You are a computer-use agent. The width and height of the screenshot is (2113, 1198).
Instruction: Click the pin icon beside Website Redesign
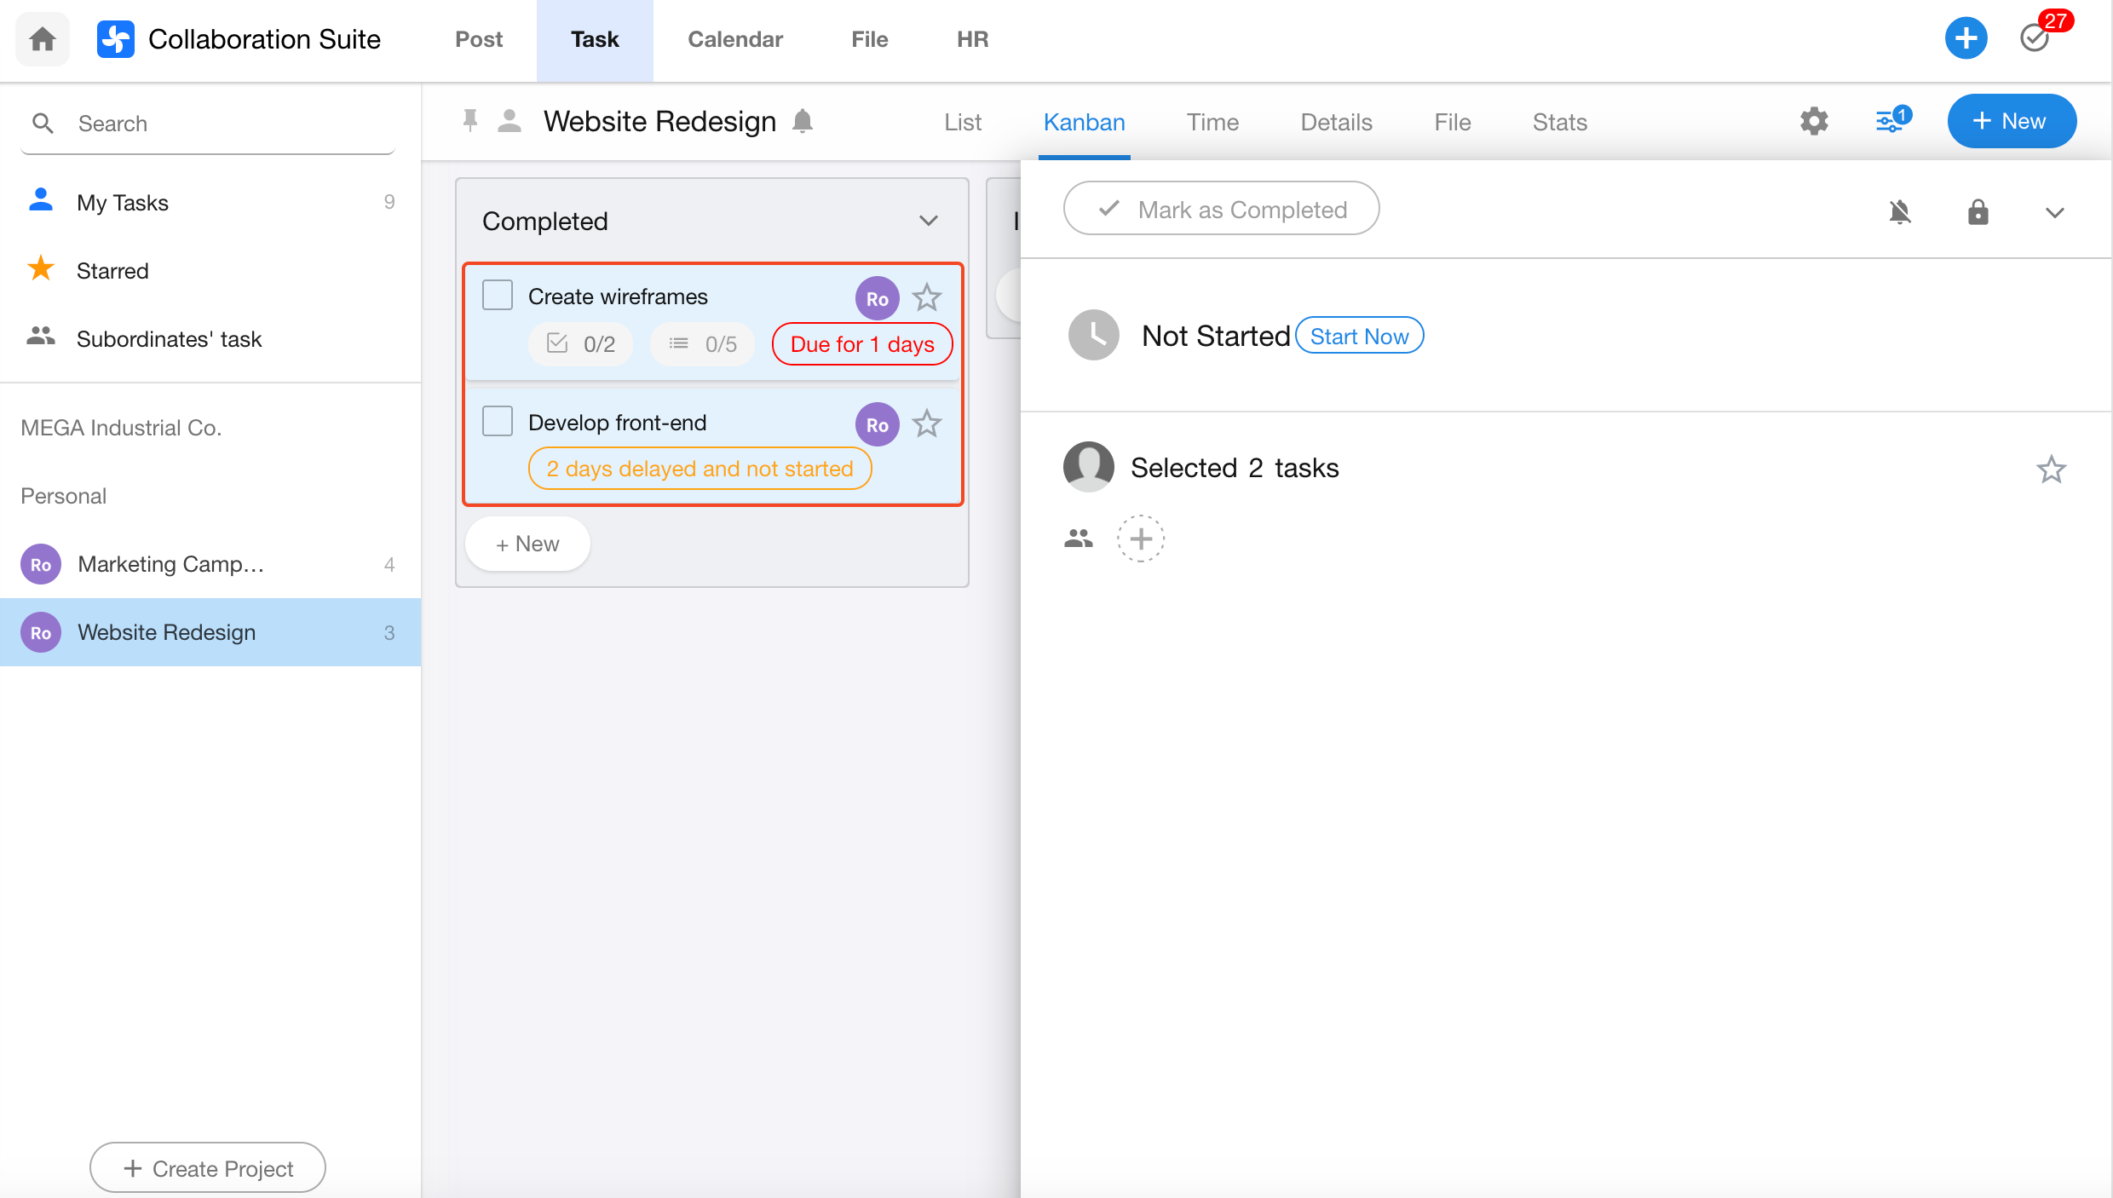(469, 121)
